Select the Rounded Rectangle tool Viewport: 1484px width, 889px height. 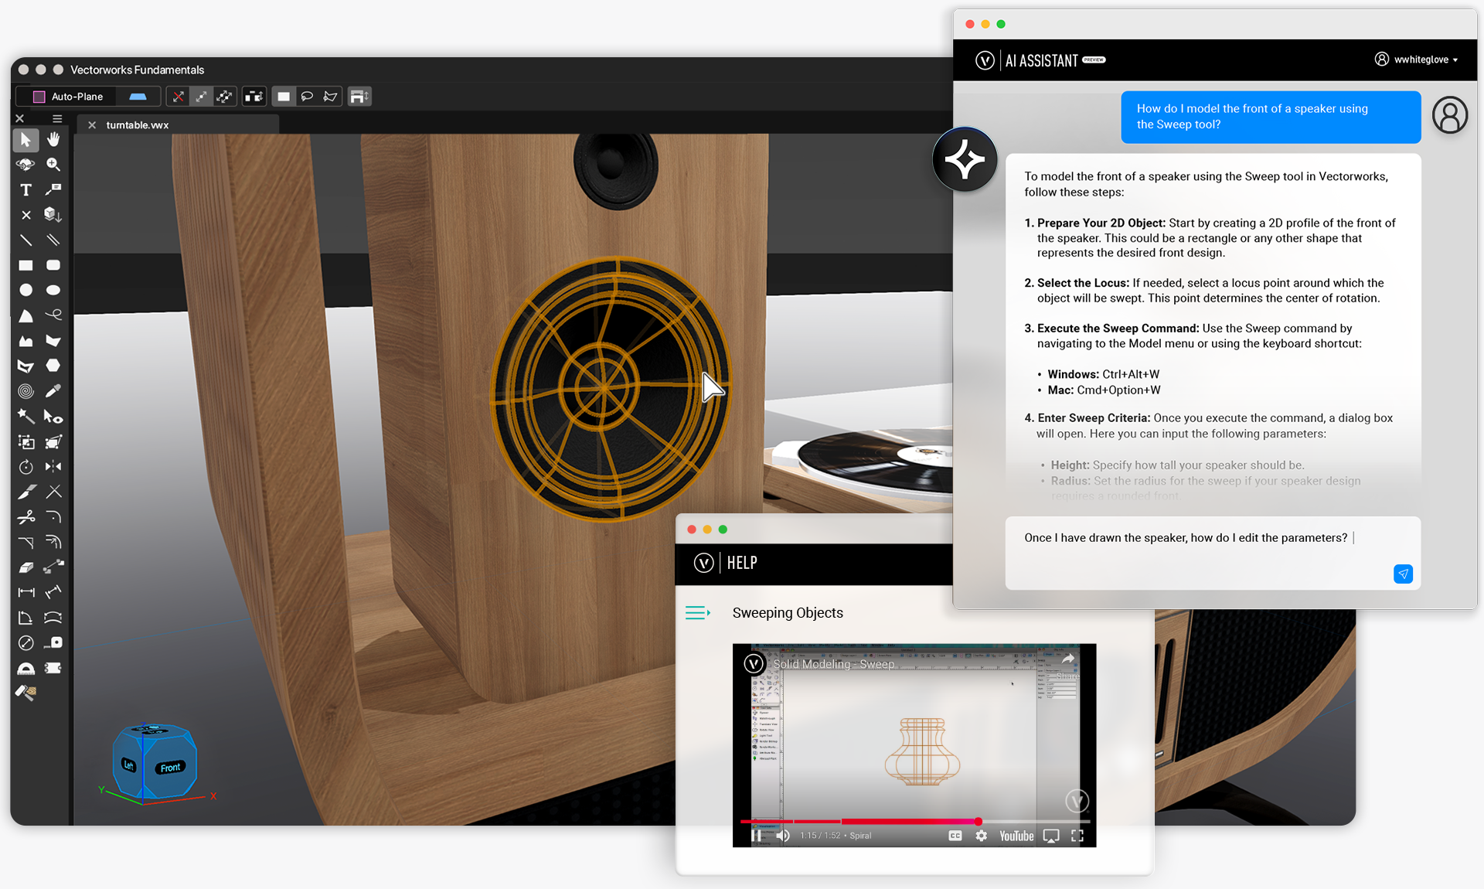click(x=53, y=265)
